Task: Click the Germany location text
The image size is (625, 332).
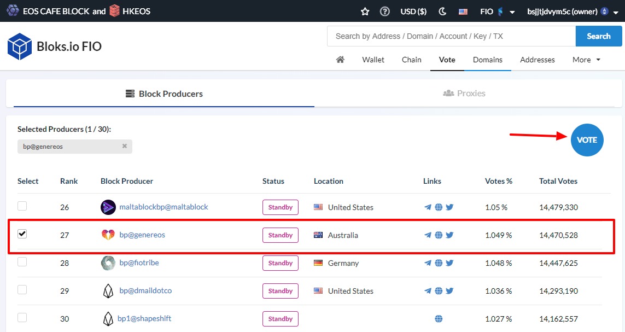Action: coord(343,263)
